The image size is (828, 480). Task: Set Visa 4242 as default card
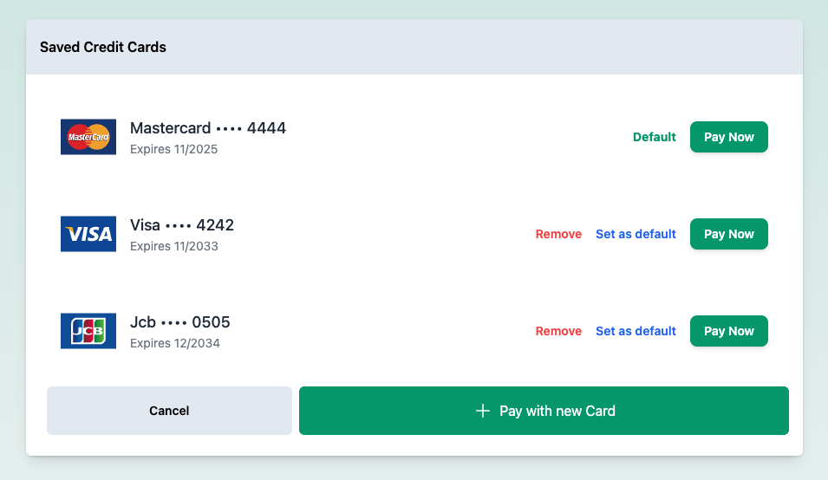[x=636, y=234]
